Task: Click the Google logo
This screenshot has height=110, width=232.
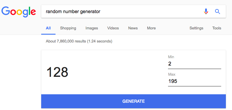Action: pos(19,12)
